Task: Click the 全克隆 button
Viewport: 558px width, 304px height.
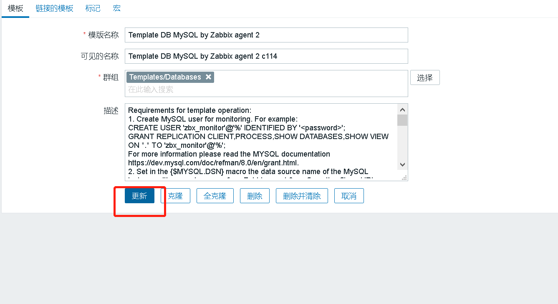Action: click(215, 196)
